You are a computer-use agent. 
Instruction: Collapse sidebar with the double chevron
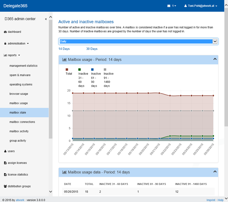[x=46, y=19]
